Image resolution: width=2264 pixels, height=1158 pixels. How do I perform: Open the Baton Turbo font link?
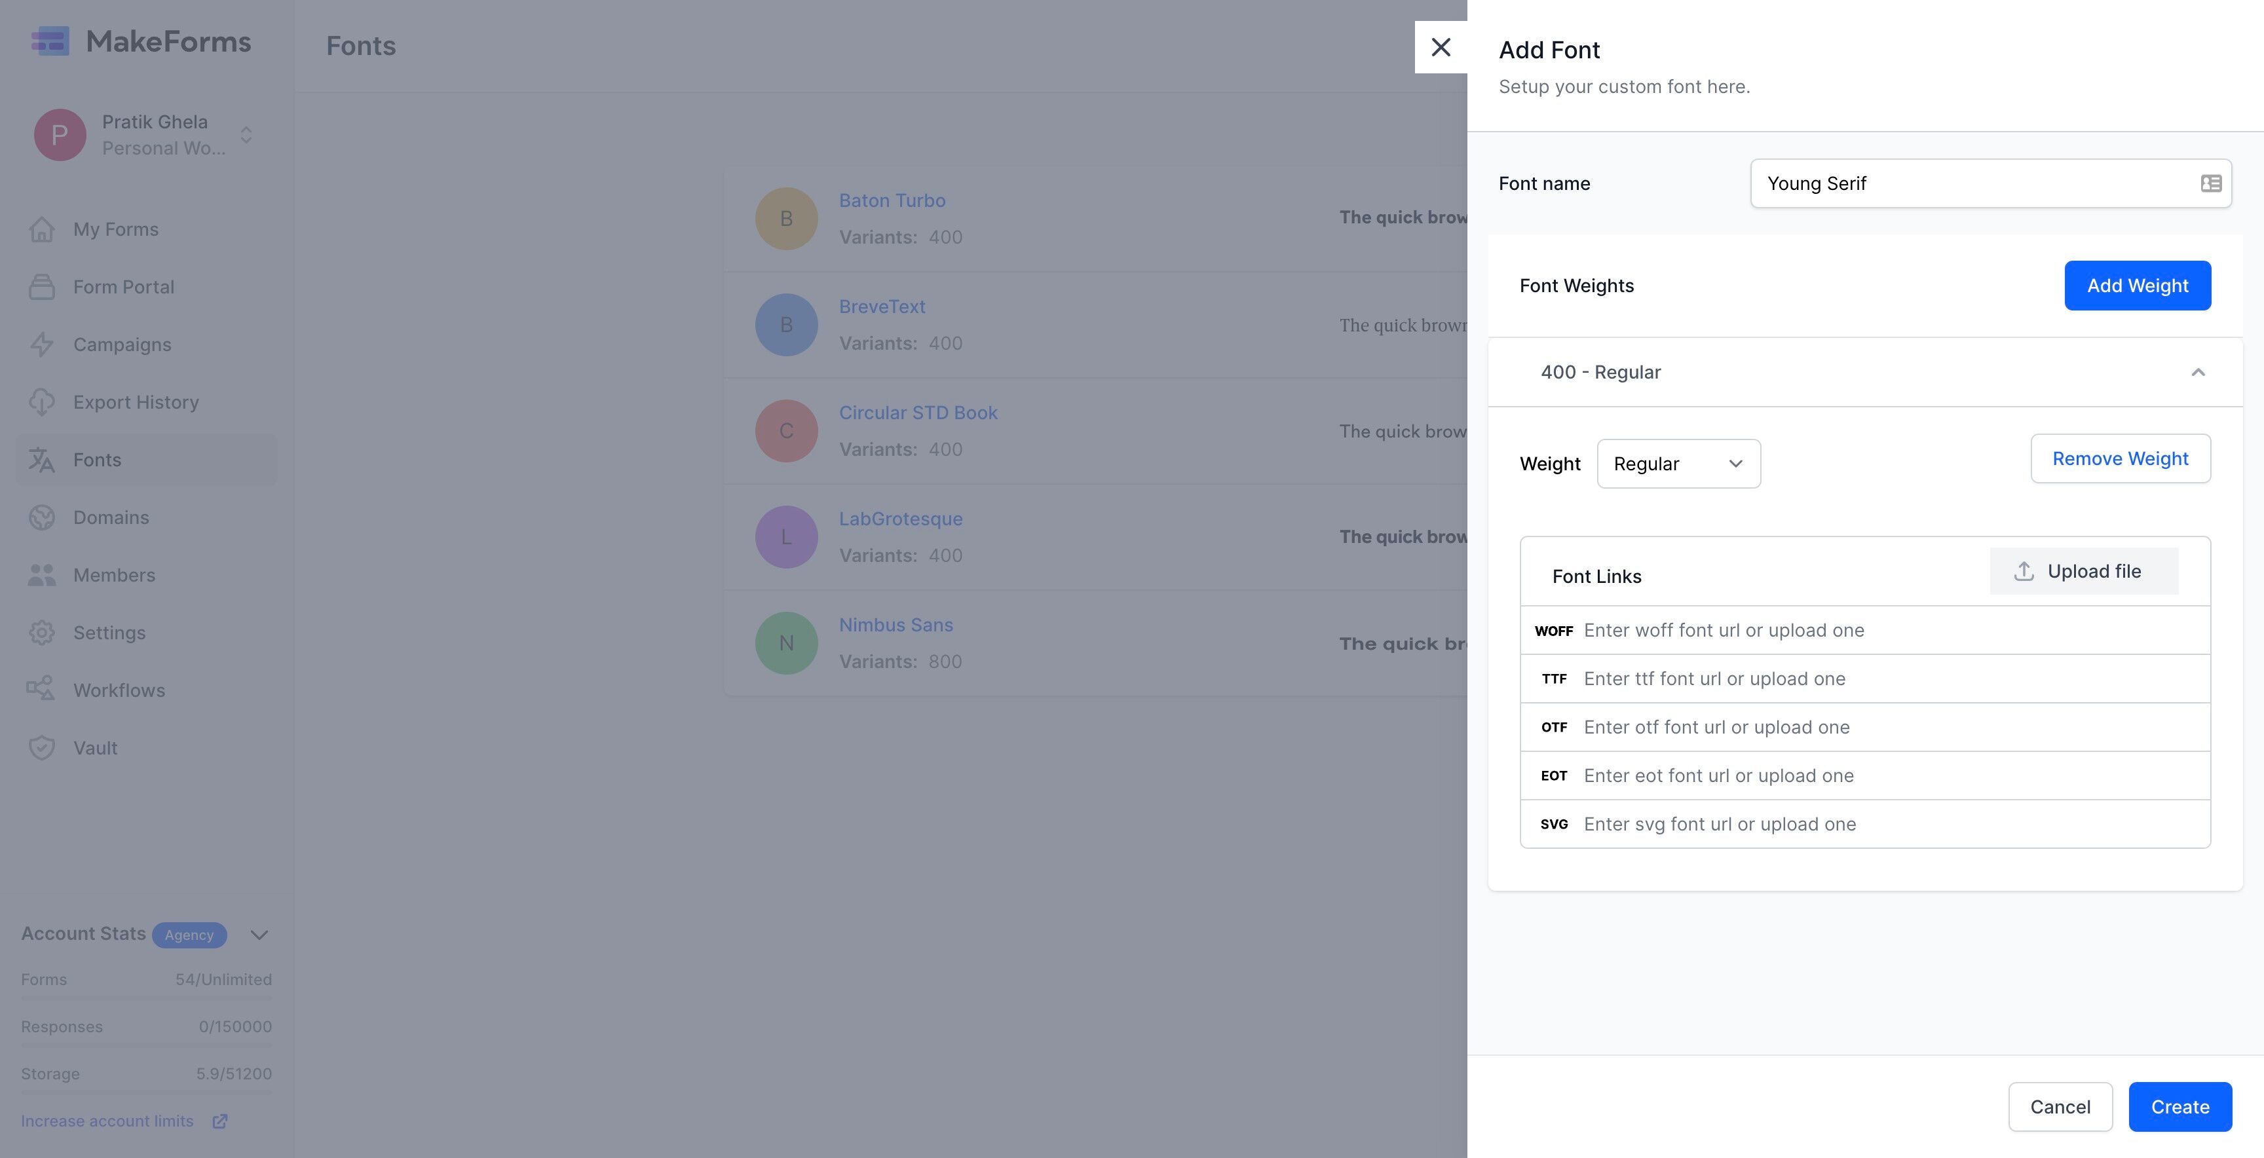(892, 200)
